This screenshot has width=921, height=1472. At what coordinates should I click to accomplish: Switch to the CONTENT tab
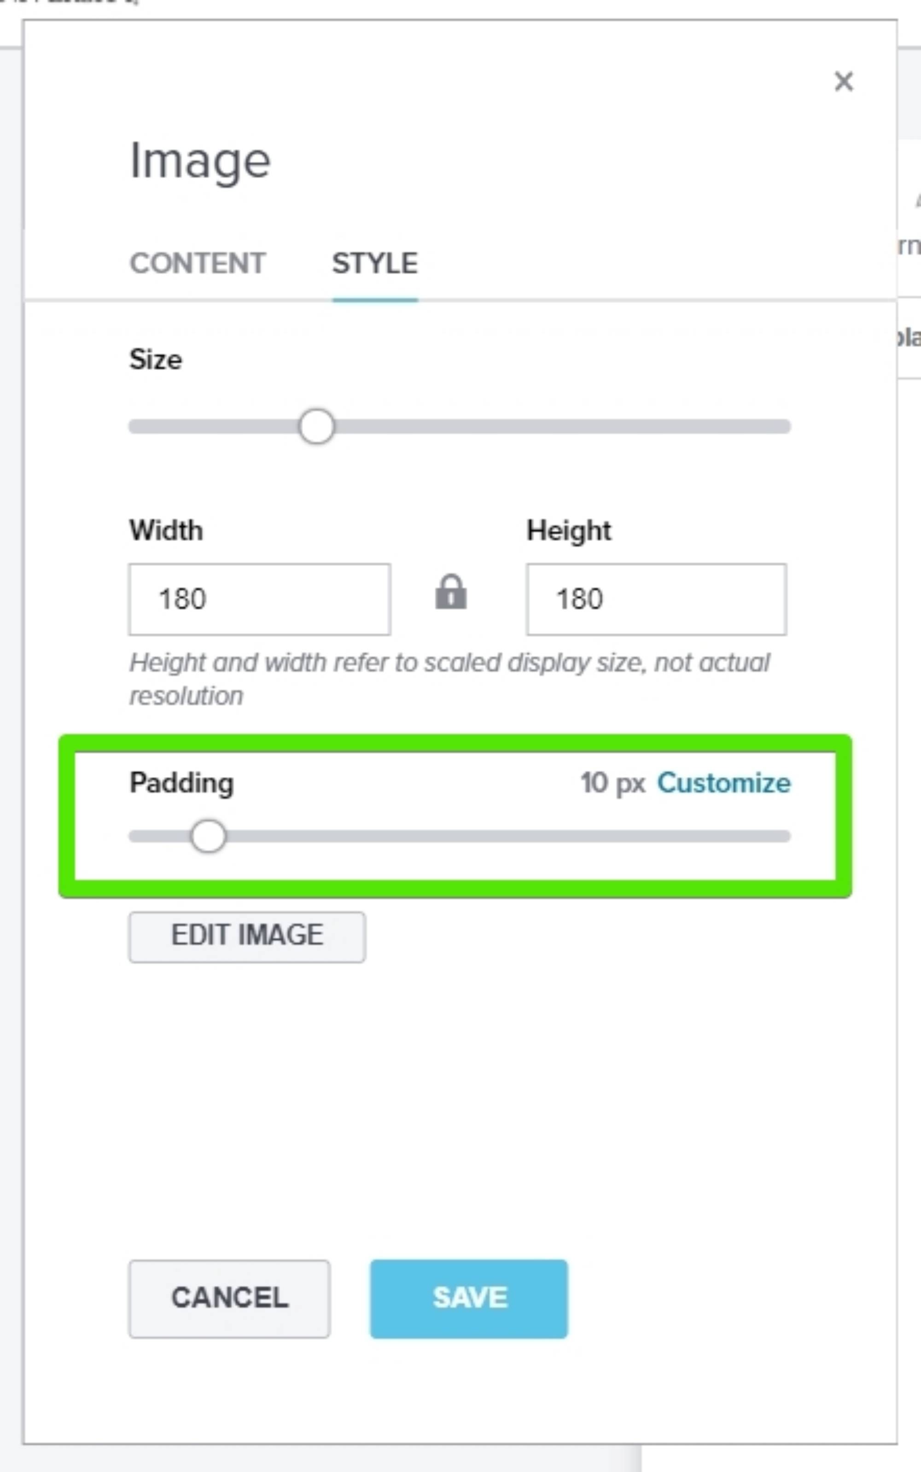click(198, 263)
